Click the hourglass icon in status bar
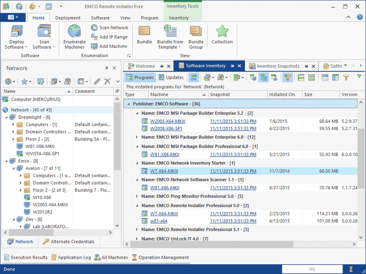Screen dimensions: 366x274 (x=351, y=269)
